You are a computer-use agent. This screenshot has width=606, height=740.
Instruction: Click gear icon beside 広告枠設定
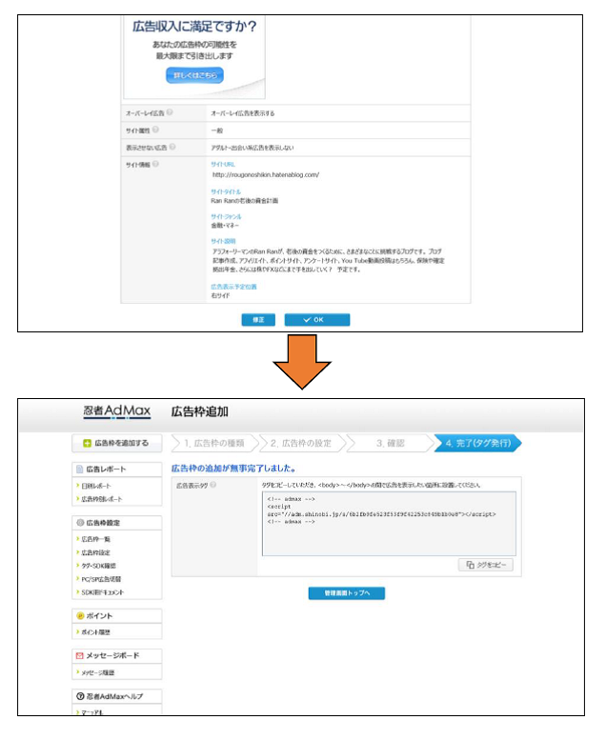click(80, 523)
